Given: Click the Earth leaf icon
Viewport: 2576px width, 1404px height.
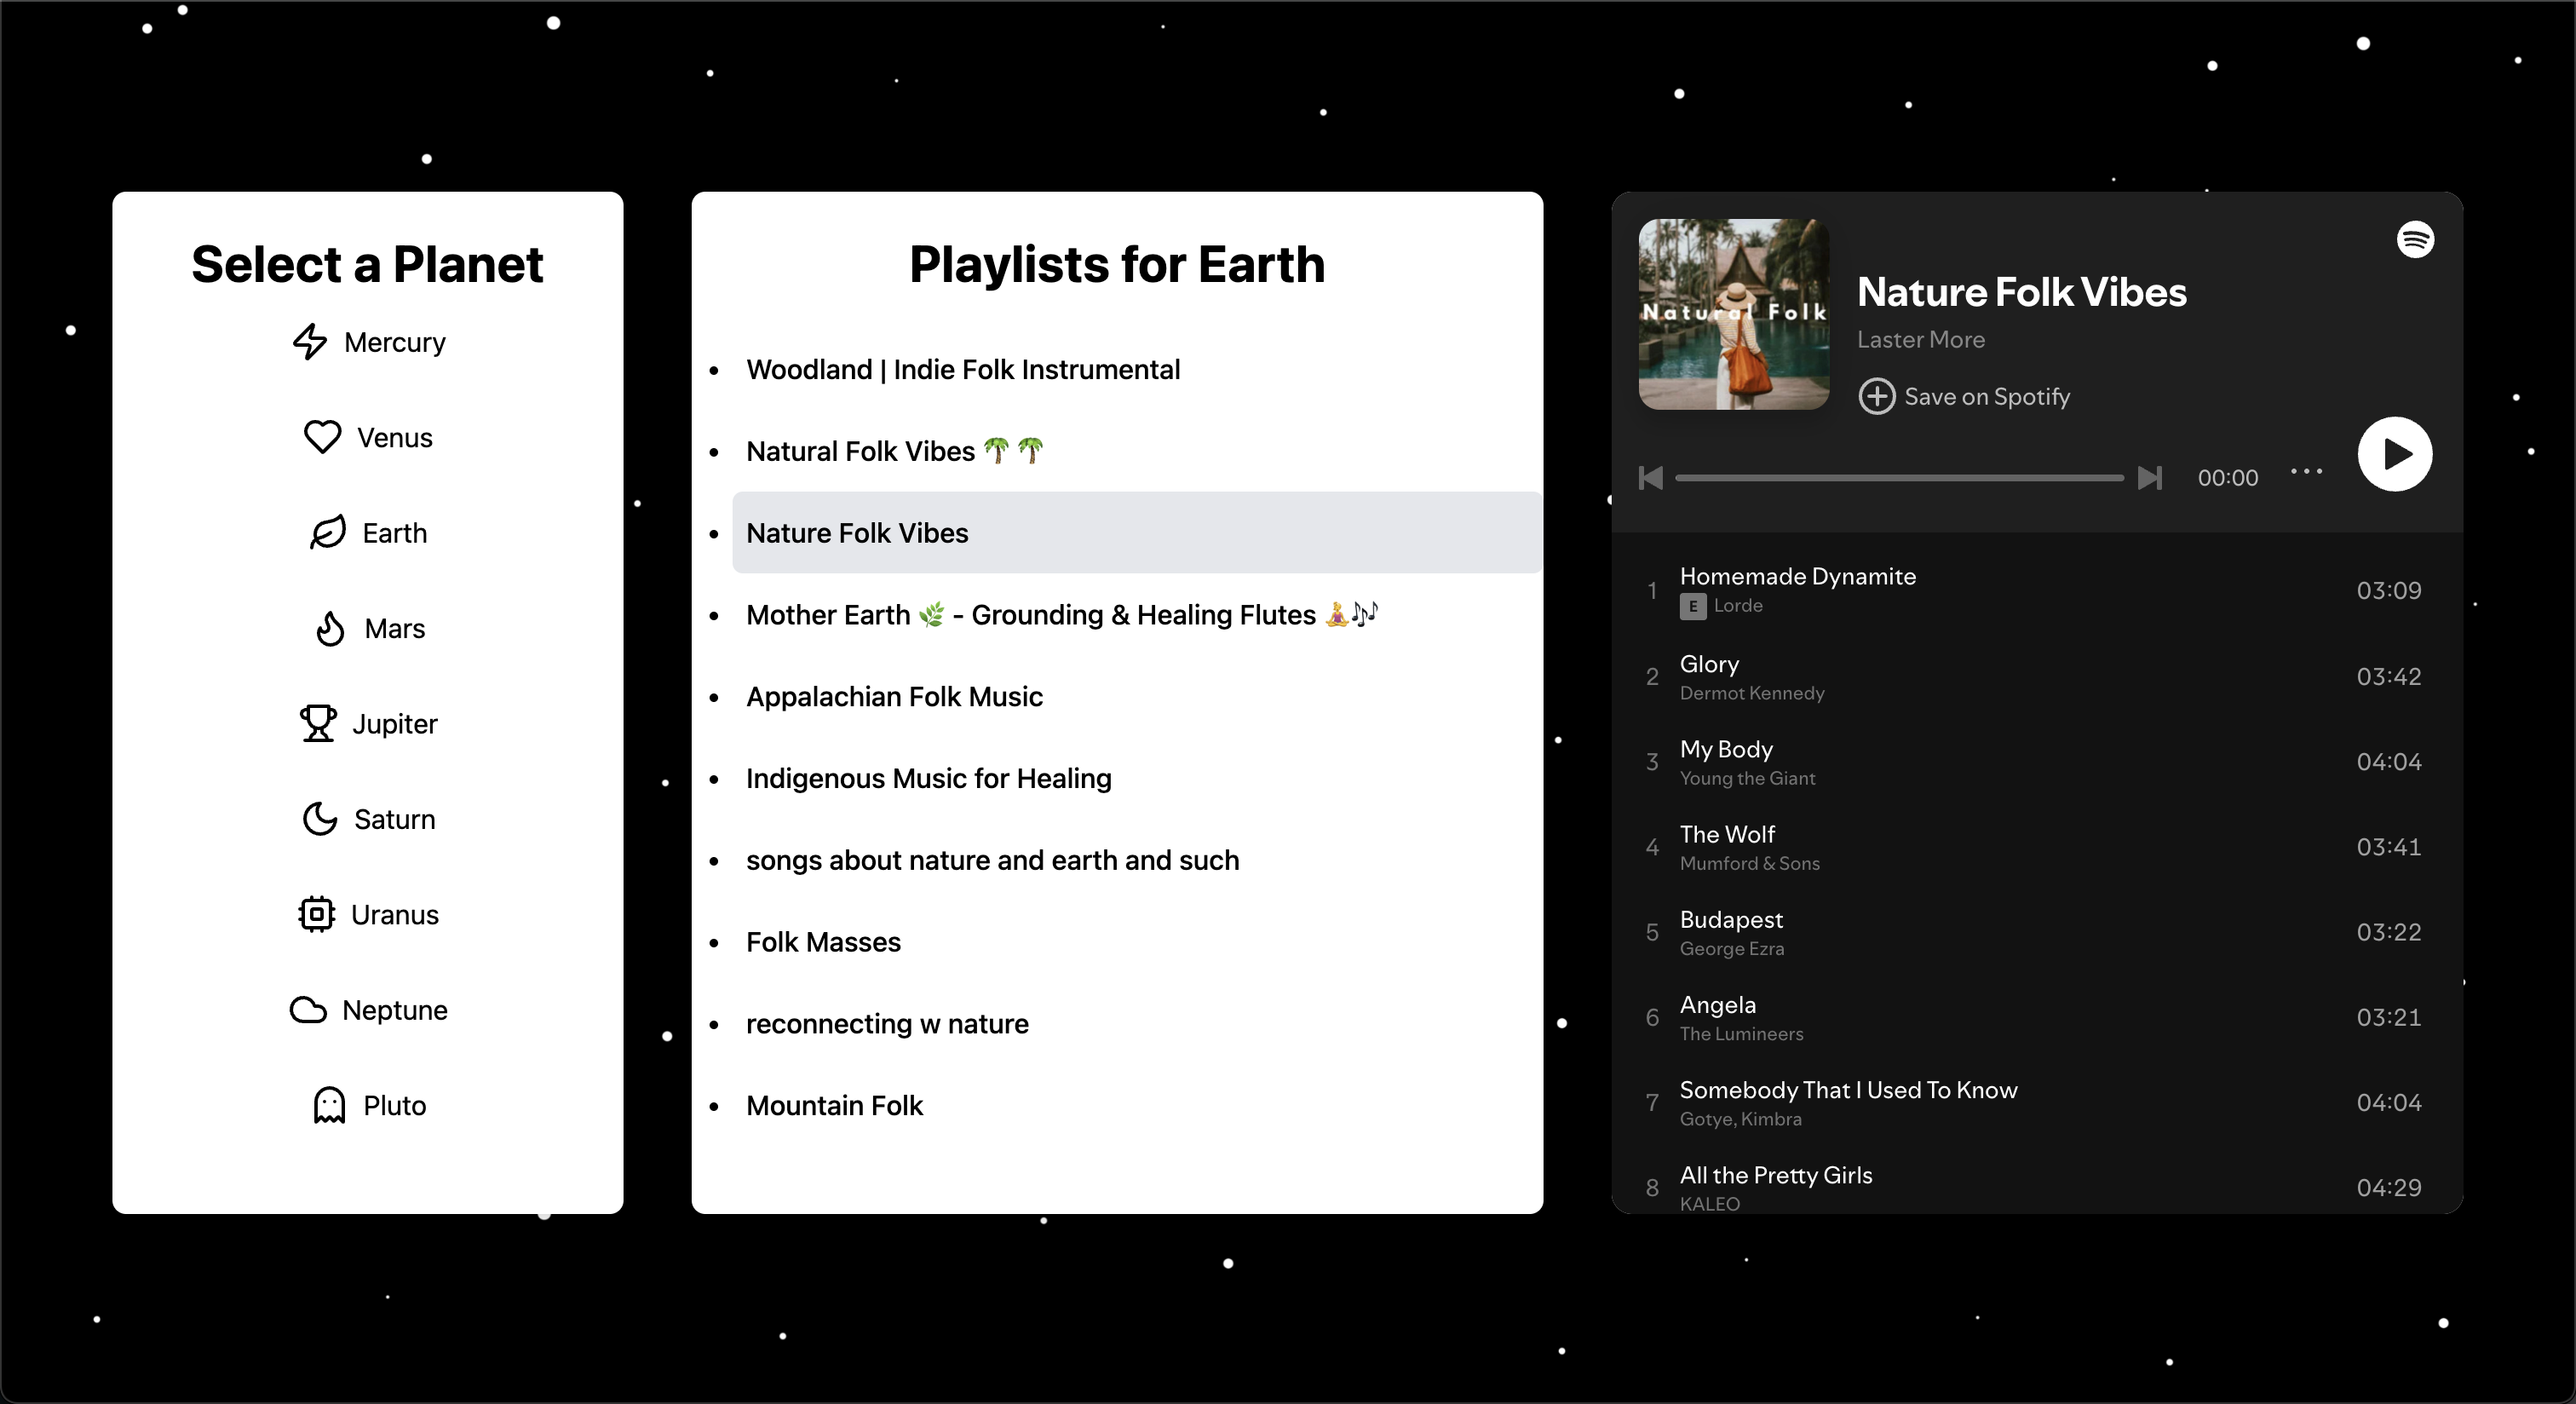Looking at the screenshot, I should (327, 533).
